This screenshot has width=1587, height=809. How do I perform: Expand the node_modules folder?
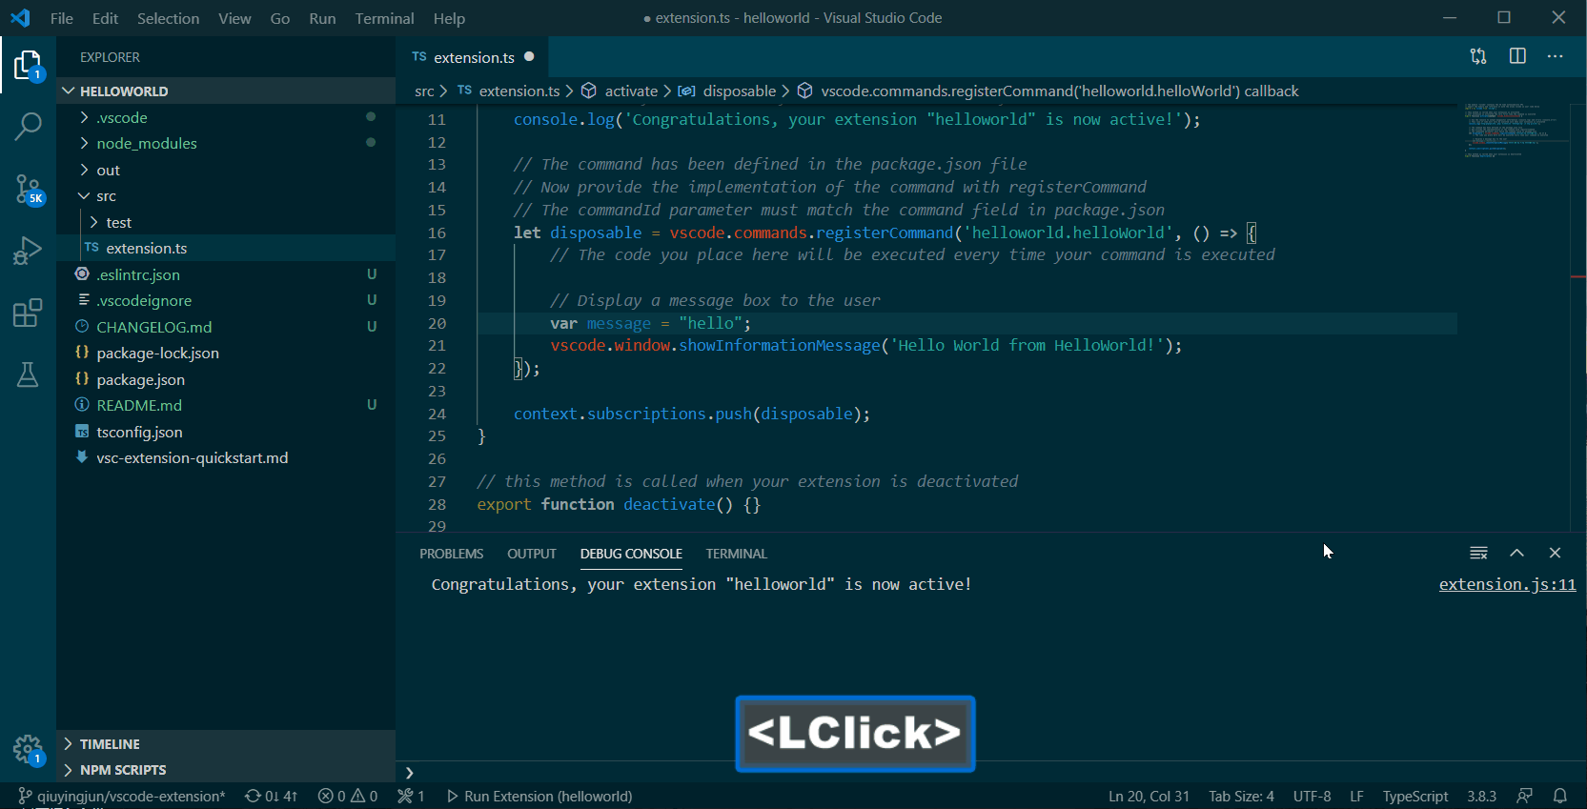(226, 143)
